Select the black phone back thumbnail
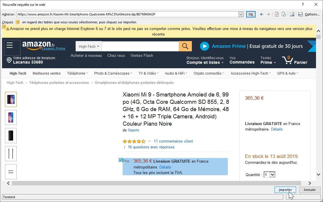The image size is (323, 202). pyautogui.click(x=11, y=136)
